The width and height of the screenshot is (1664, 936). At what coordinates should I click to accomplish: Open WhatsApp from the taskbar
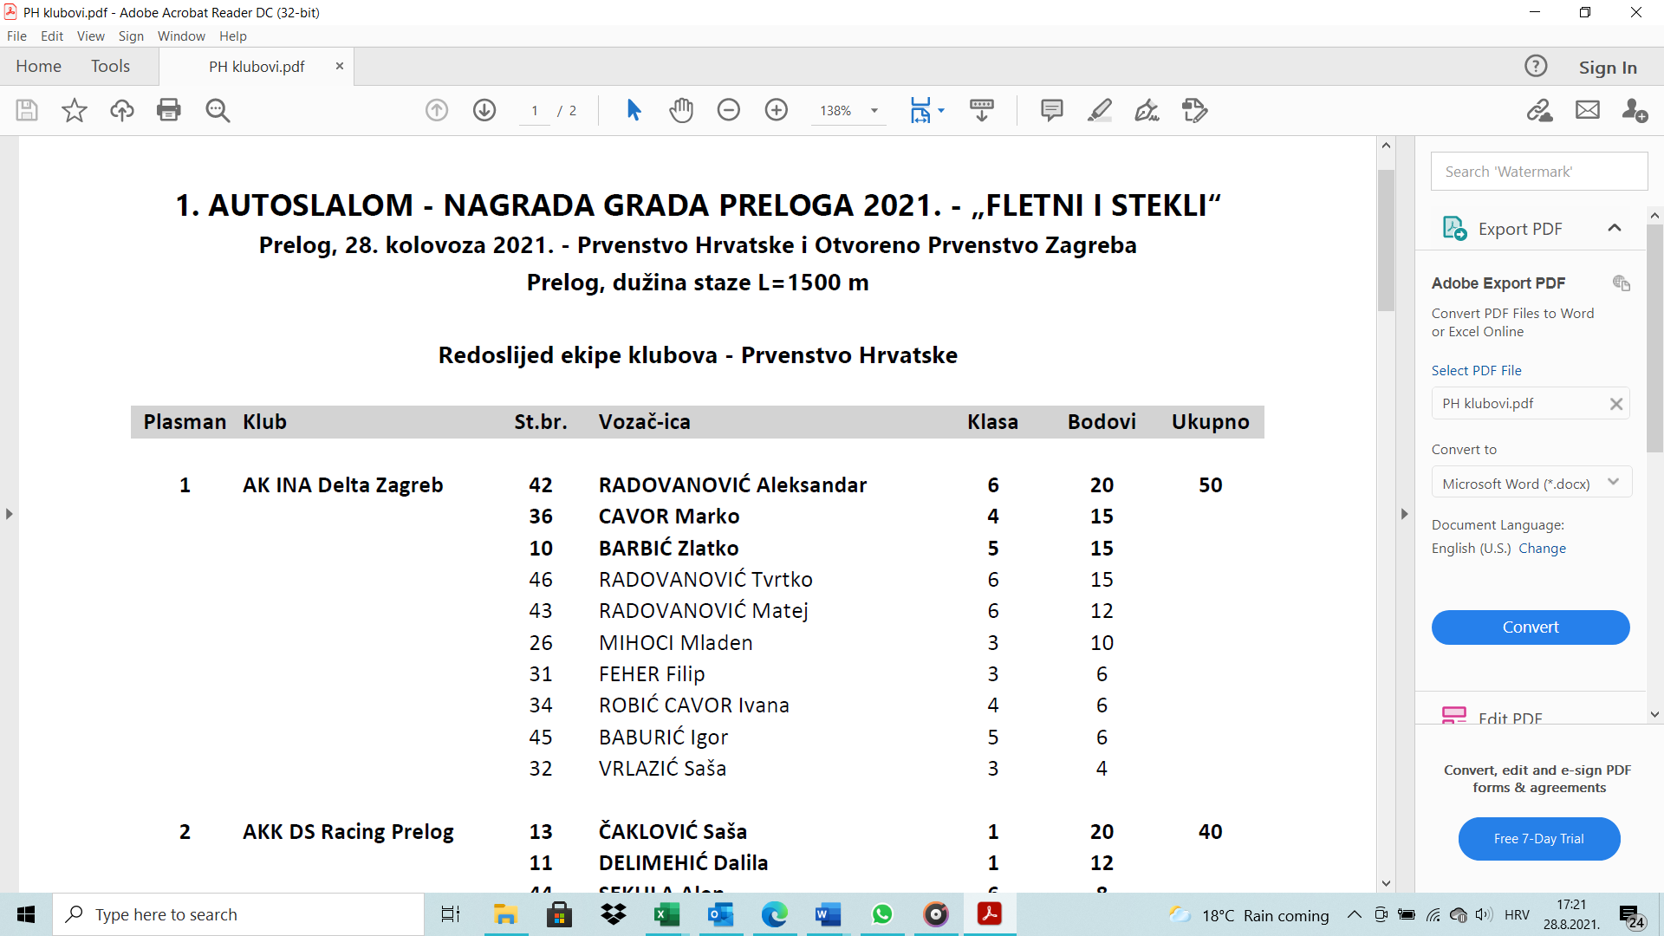coord(882,914)
